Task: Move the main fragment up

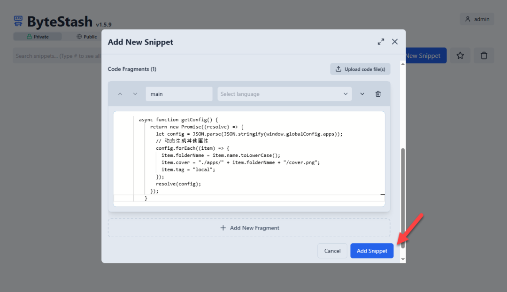Action: (x=120, y=94)
